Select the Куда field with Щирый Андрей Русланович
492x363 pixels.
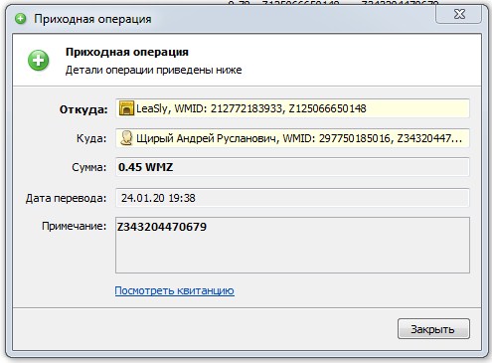(x=292, y=138)
